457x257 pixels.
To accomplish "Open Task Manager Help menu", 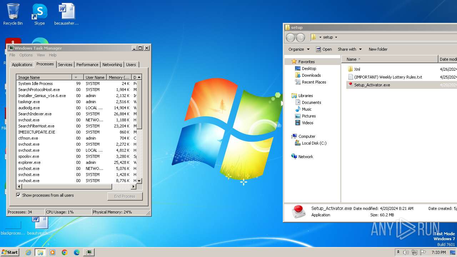I will (x=53, y=55).
